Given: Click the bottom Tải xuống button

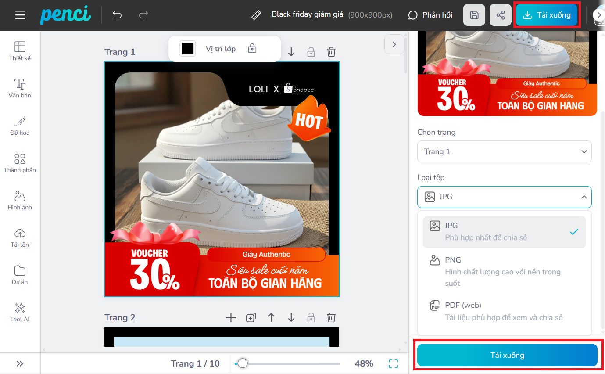Looking at the screenshot, I should (x=507, y=355).
